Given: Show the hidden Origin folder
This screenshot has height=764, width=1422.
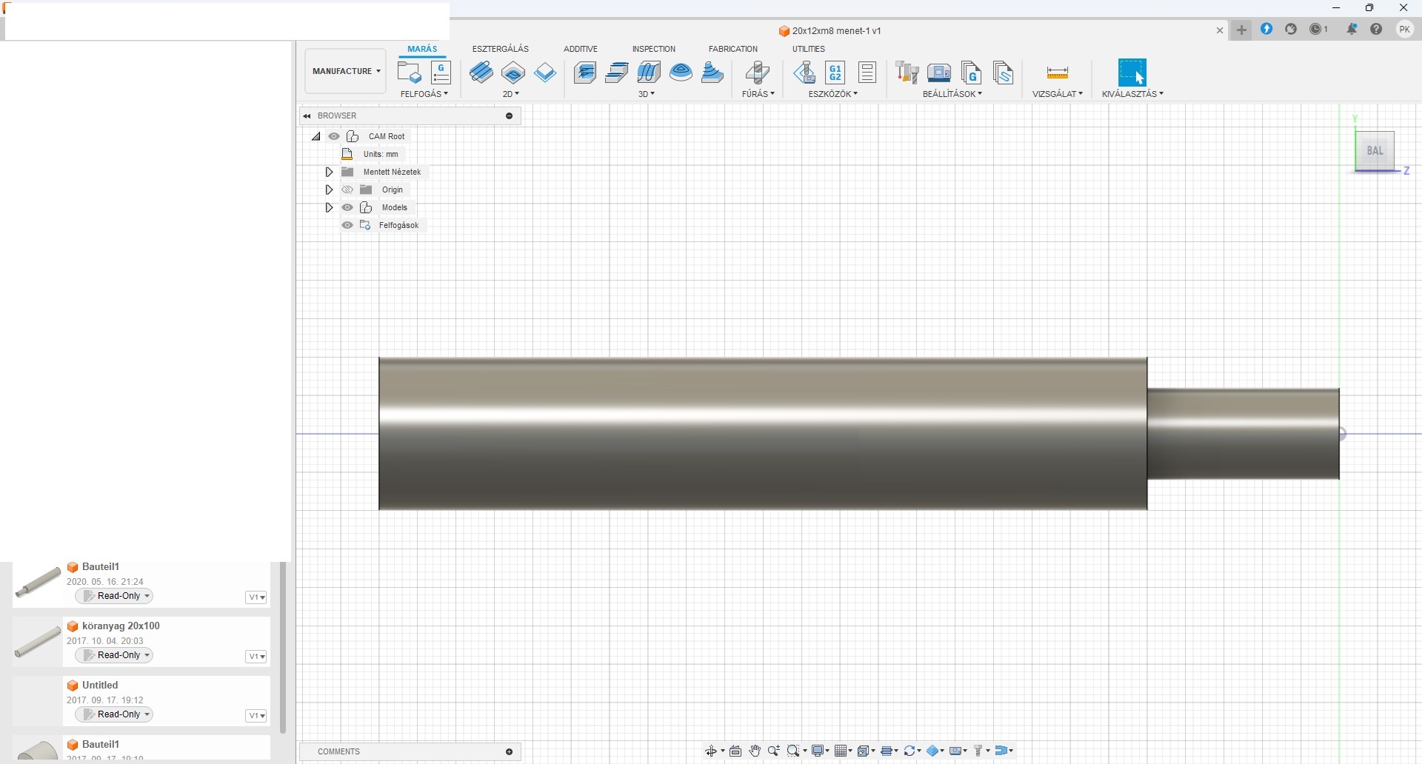Looking at the screenshot, I should (x=347, y=190).
